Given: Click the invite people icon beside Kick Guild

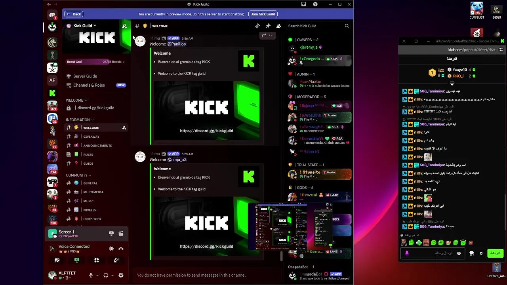Looking at the screenshot, I should point(124,26).
